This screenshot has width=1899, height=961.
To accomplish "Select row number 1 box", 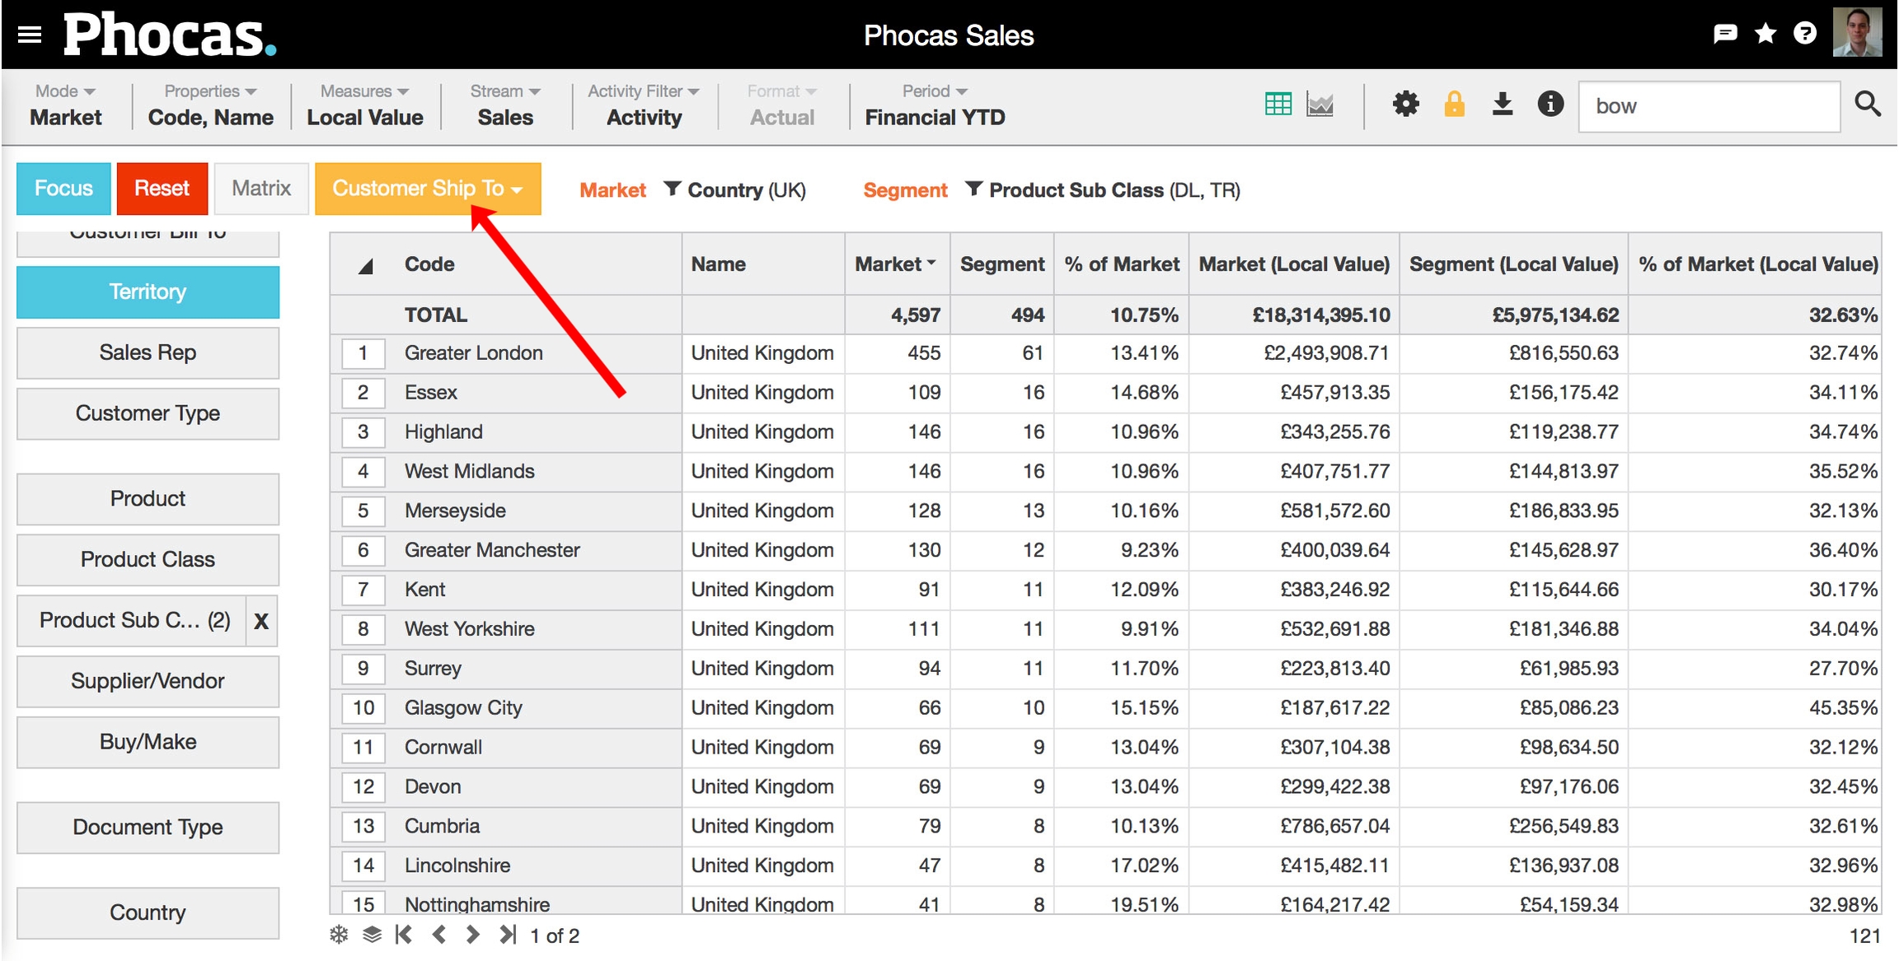I will (363, 353).
